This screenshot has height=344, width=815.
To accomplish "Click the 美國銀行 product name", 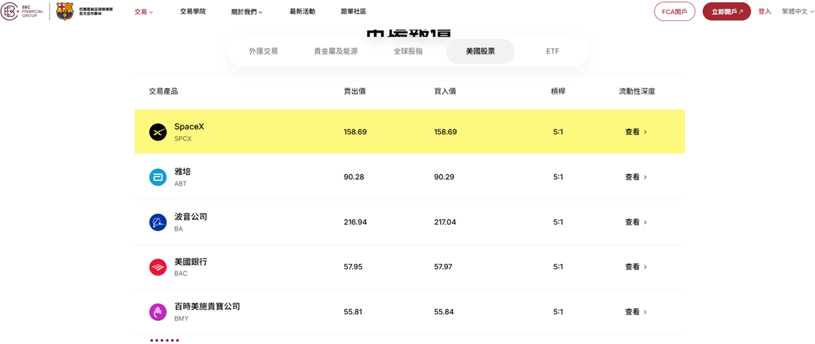I will point(191,262).
